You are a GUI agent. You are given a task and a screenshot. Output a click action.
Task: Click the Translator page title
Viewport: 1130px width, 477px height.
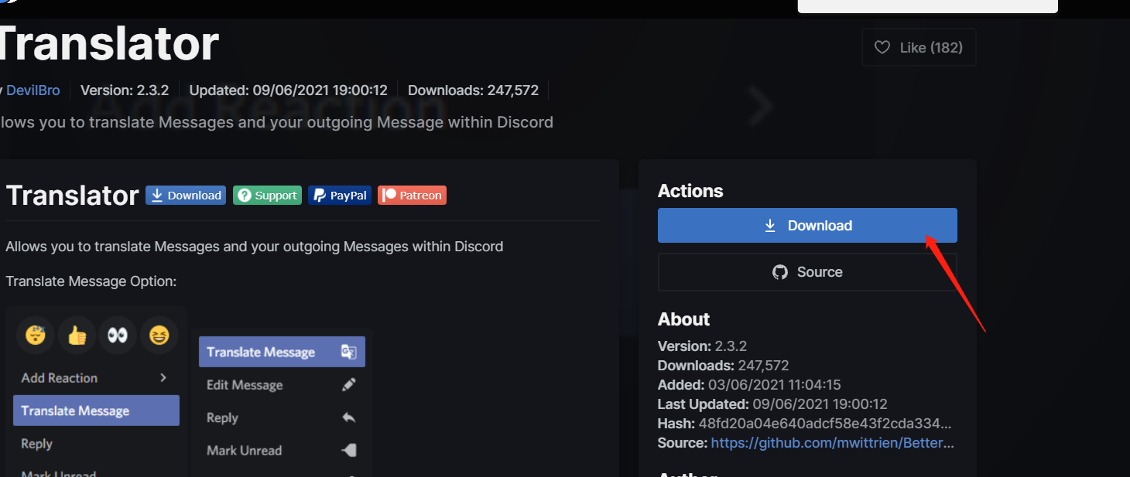[108, 43]
